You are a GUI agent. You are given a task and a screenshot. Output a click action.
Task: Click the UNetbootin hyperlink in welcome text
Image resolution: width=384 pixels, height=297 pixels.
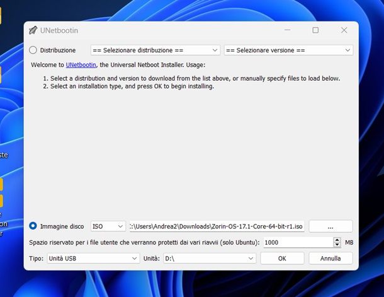pos(81,65)
